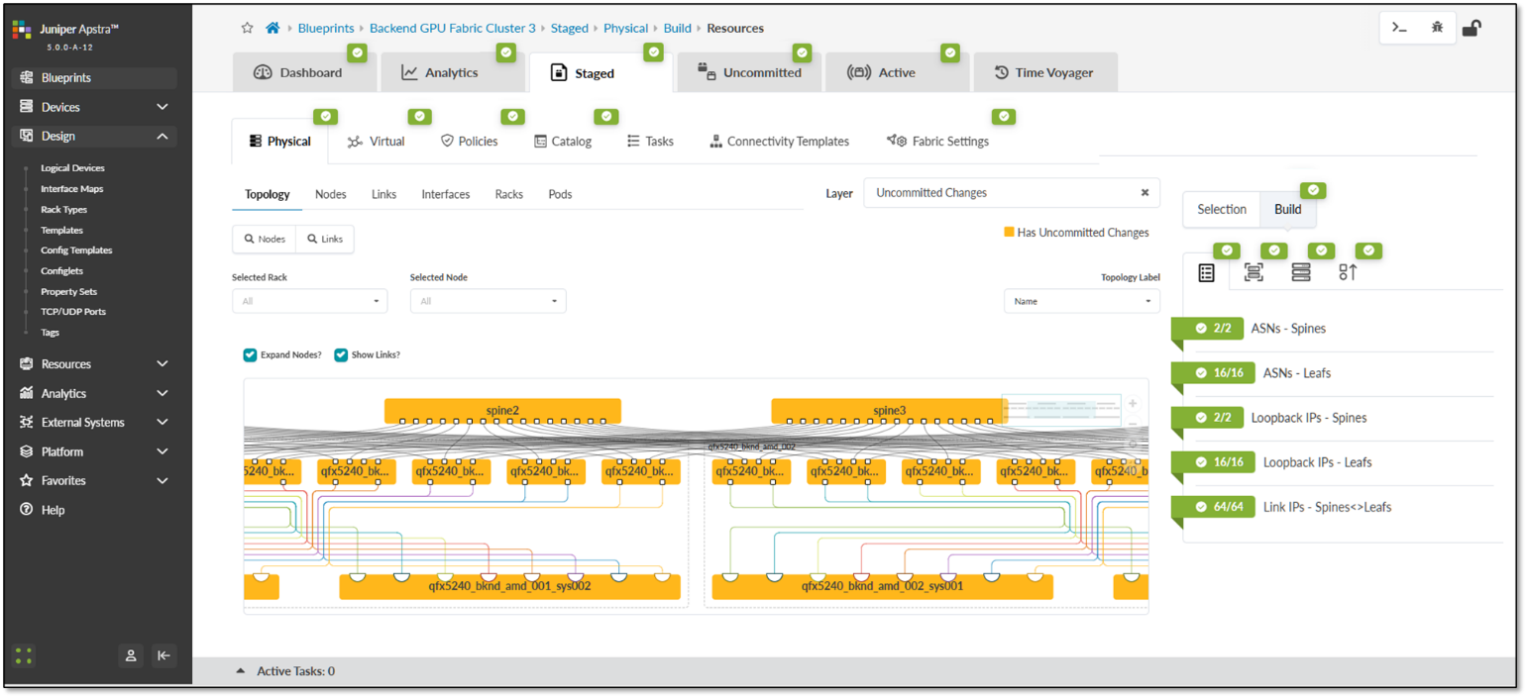Open the Selected Rack dropdown
Viewport: 1527px width, 698px height.
coord(309,301)
